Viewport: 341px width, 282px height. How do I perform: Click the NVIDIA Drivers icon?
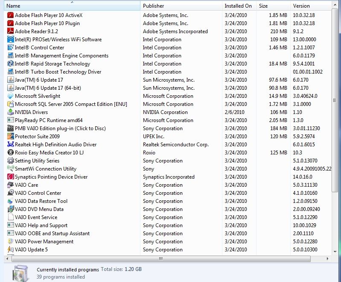(x=10, y=112)
